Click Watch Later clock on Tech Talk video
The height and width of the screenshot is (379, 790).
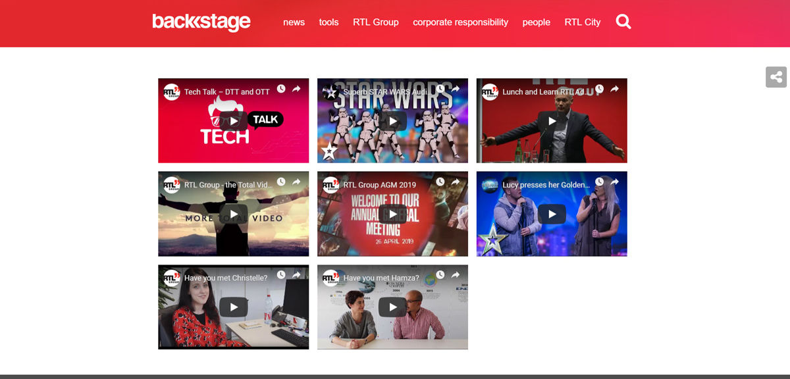point(281,89)
